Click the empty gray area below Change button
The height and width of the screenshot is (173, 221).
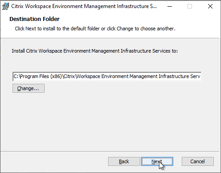coord(110,122)
